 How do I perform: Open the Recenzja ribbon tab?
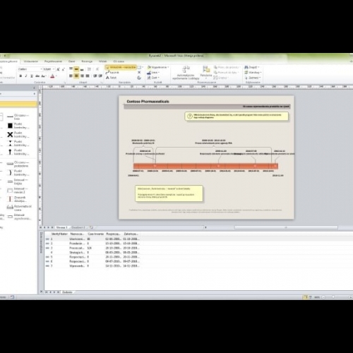[x=87, y=61]
